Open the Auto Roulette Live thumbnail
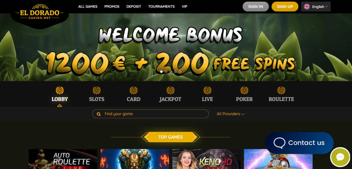This screenshot has height=169, width=352. coord(63,159)
